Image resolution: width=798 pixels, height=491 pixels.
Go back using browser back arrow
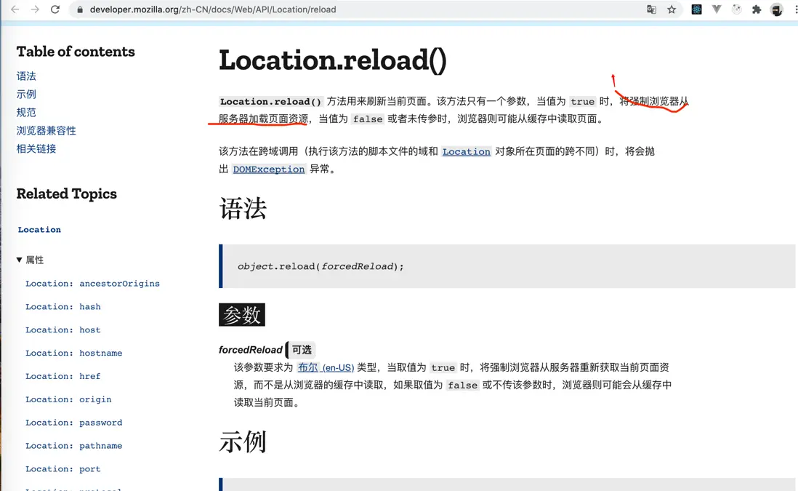[15, 9]
